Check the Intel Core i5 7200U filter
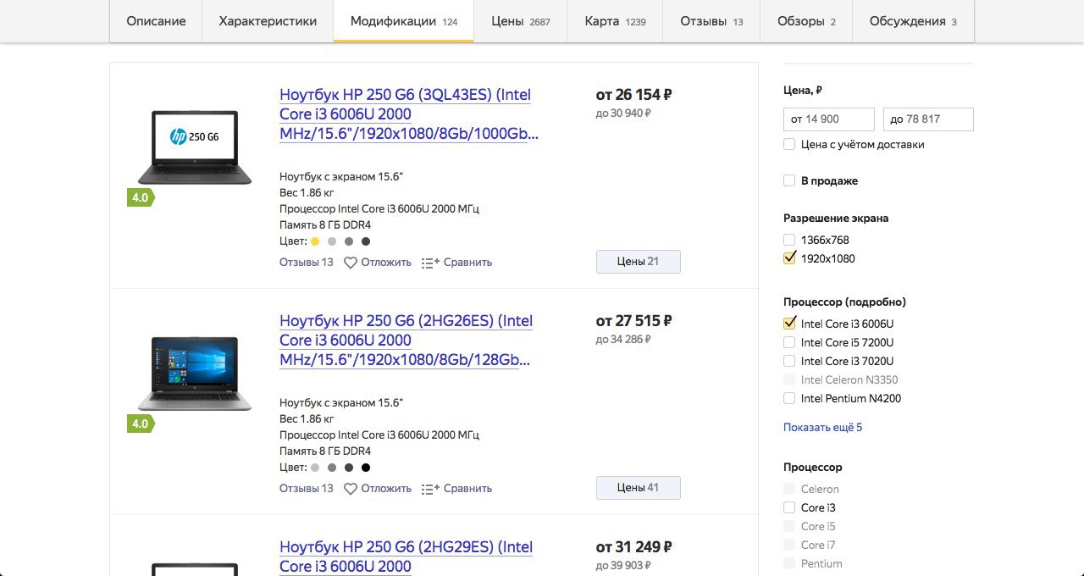Viewport: 1084px width, 576px height. (x=789, y=343)
